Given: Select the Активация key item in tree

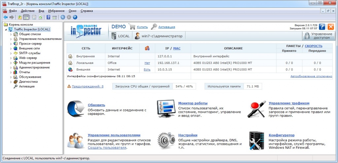Looking at the screenshot, I should click(x=26, y=86).
